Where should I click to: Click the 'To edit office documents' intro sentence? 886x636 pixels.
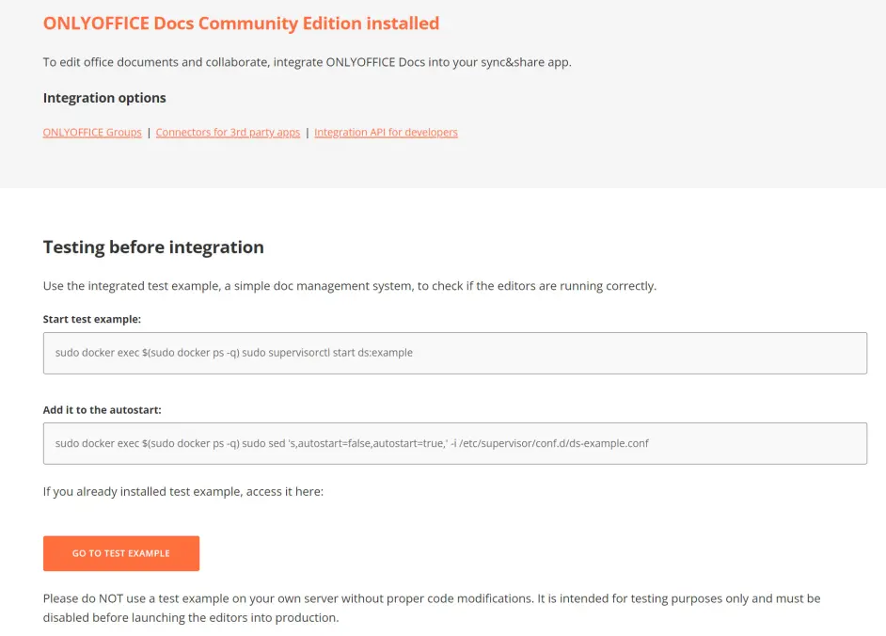pyautogui.click(x=308, y=62)
